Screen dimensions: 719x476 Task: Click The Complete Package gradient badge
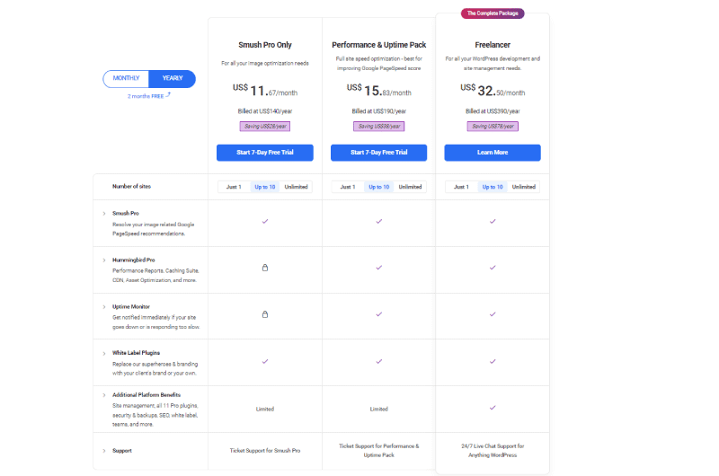[493, 13]
